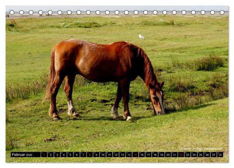Click the grazing horse's white-blazed head
The width and height of the screenshot is (234, 168).
[158, 99]
